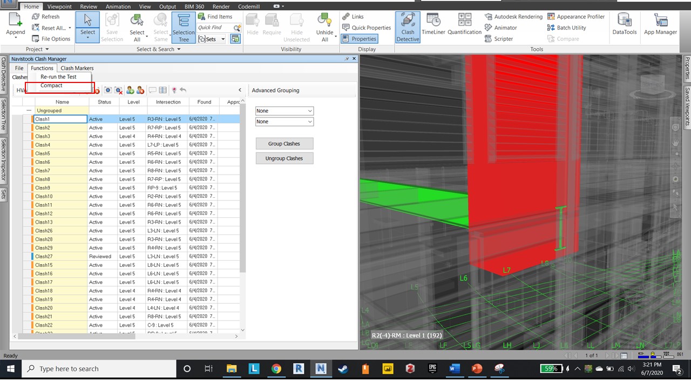Screen dimensions: 691x388
Task: Choose Re-run the Test menu entry
Action: point(58,77)
